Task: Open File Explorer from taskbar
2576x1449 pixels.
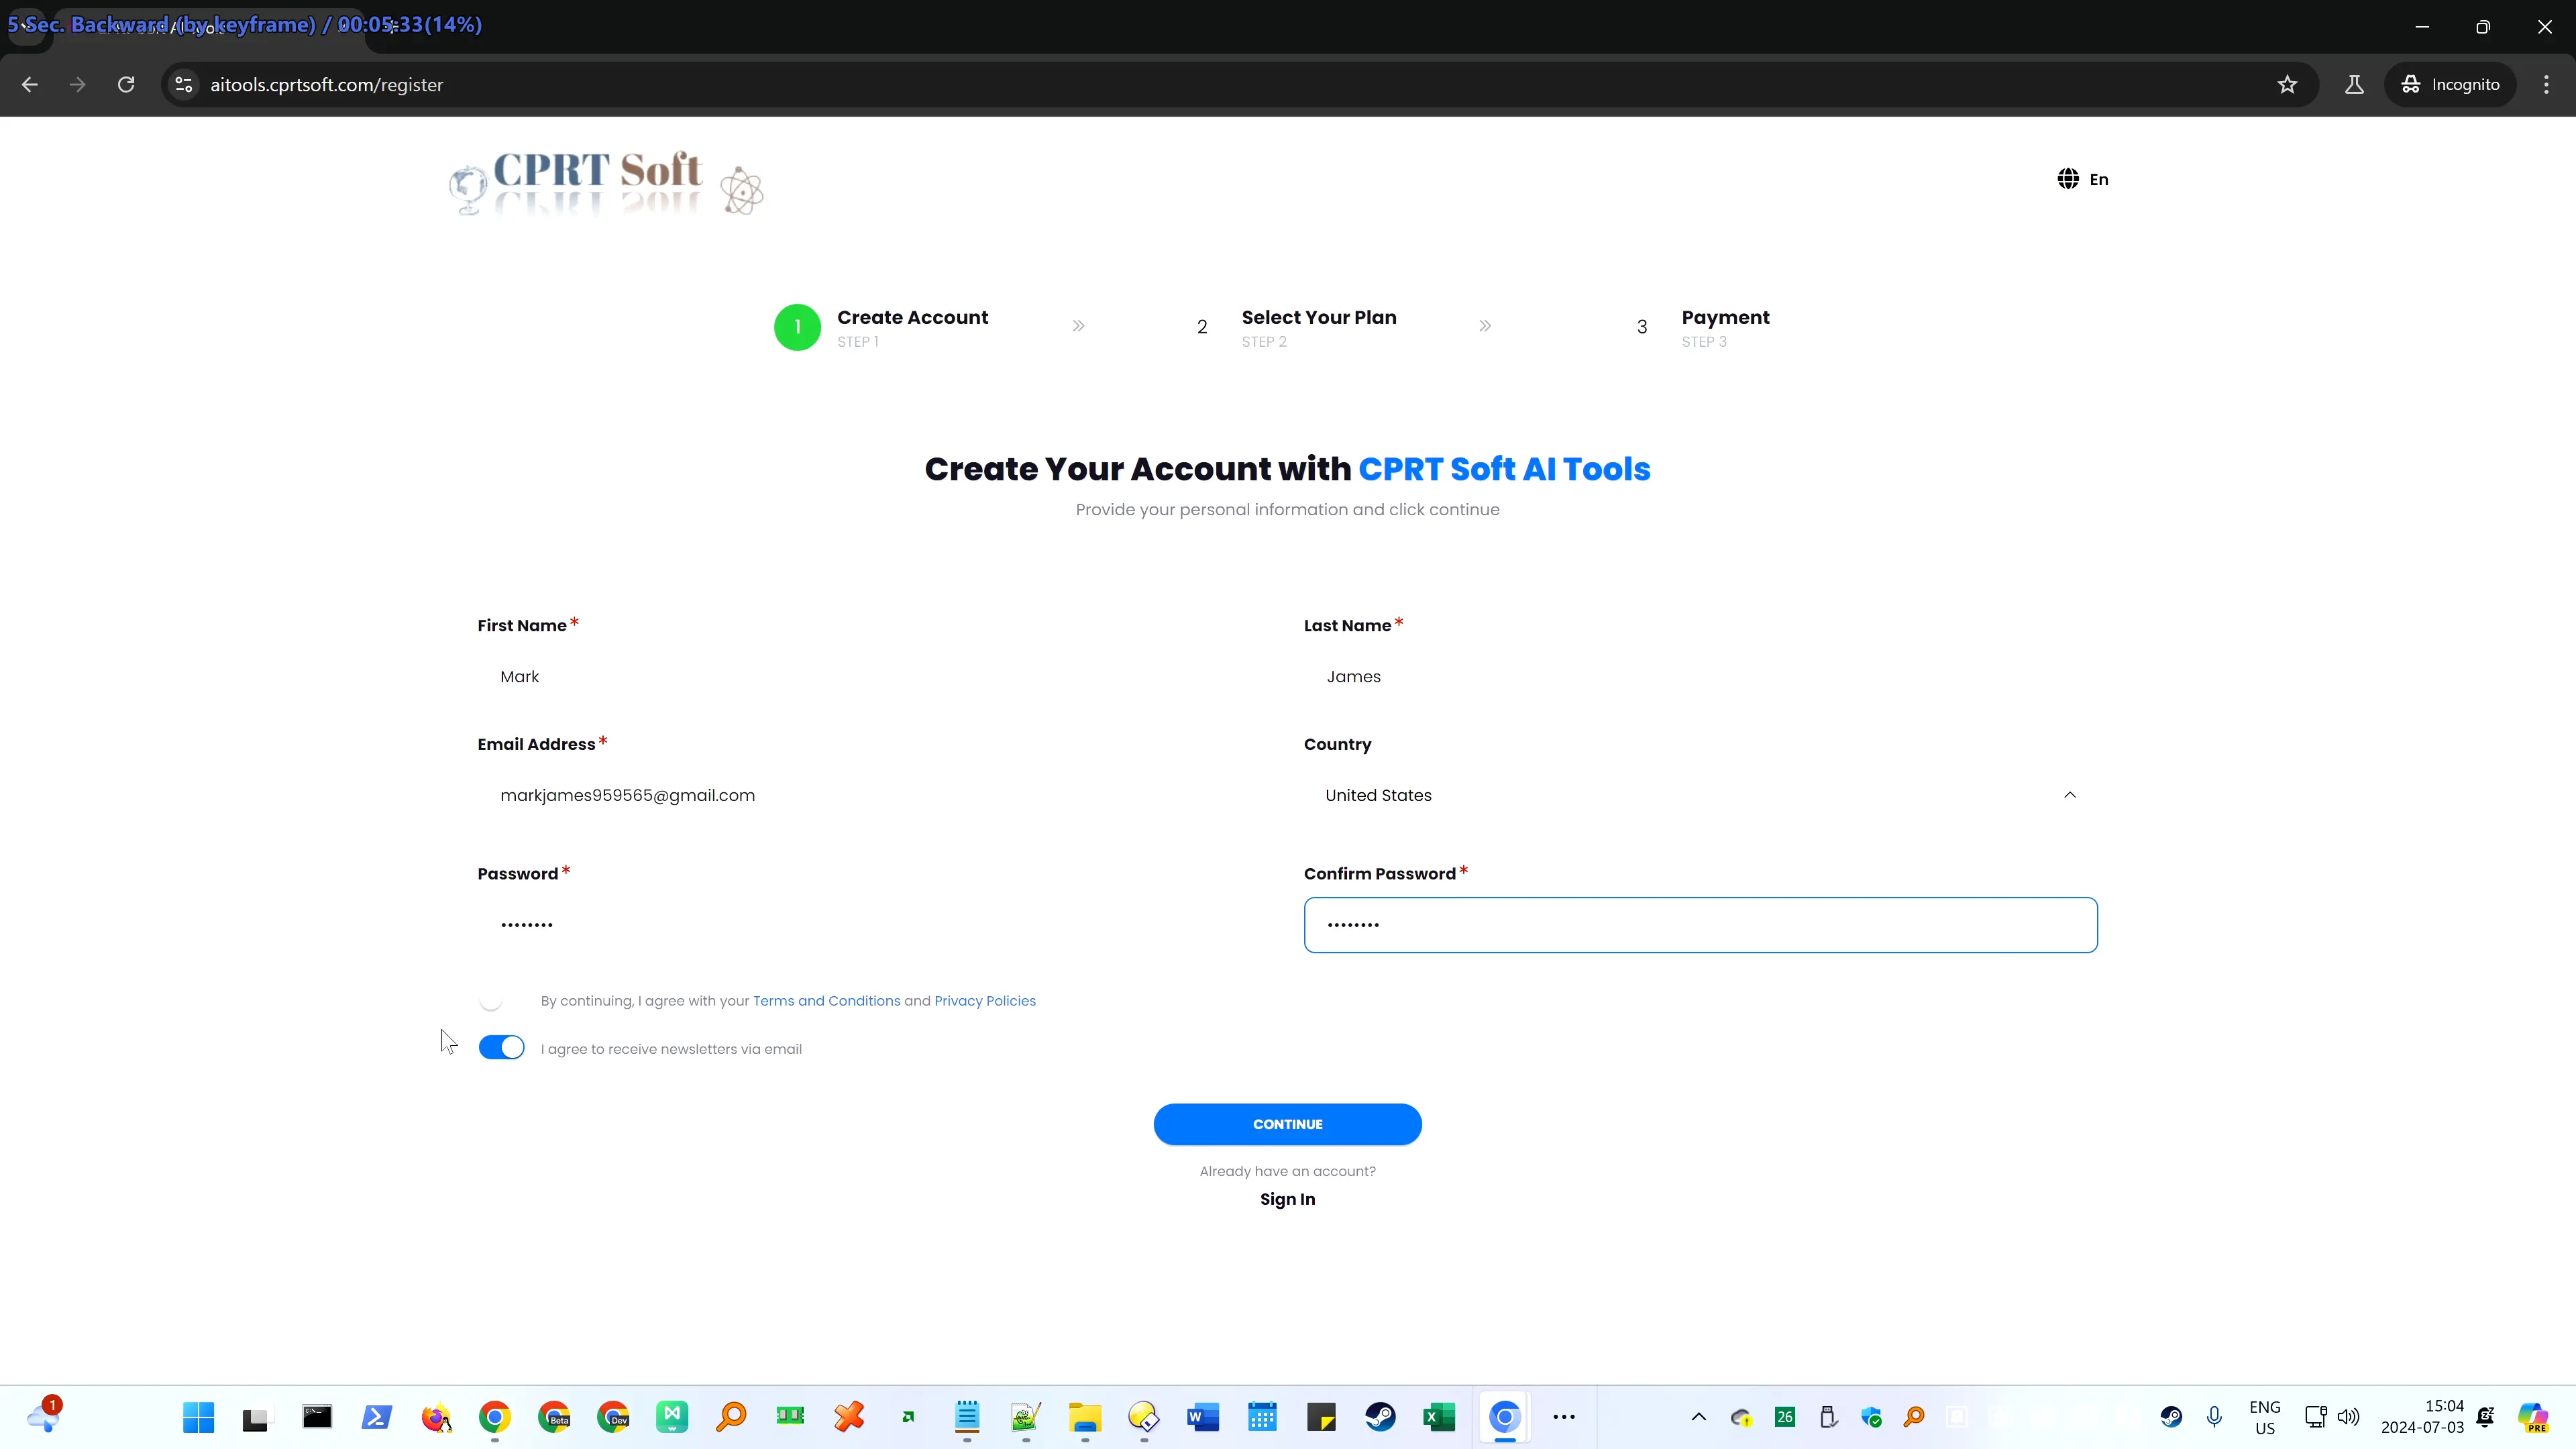Action: click(1085, 1417)
